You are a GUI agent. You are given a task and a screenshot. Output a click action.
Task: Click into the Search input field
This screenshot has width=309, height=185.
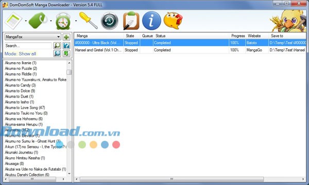pos(28,46)
